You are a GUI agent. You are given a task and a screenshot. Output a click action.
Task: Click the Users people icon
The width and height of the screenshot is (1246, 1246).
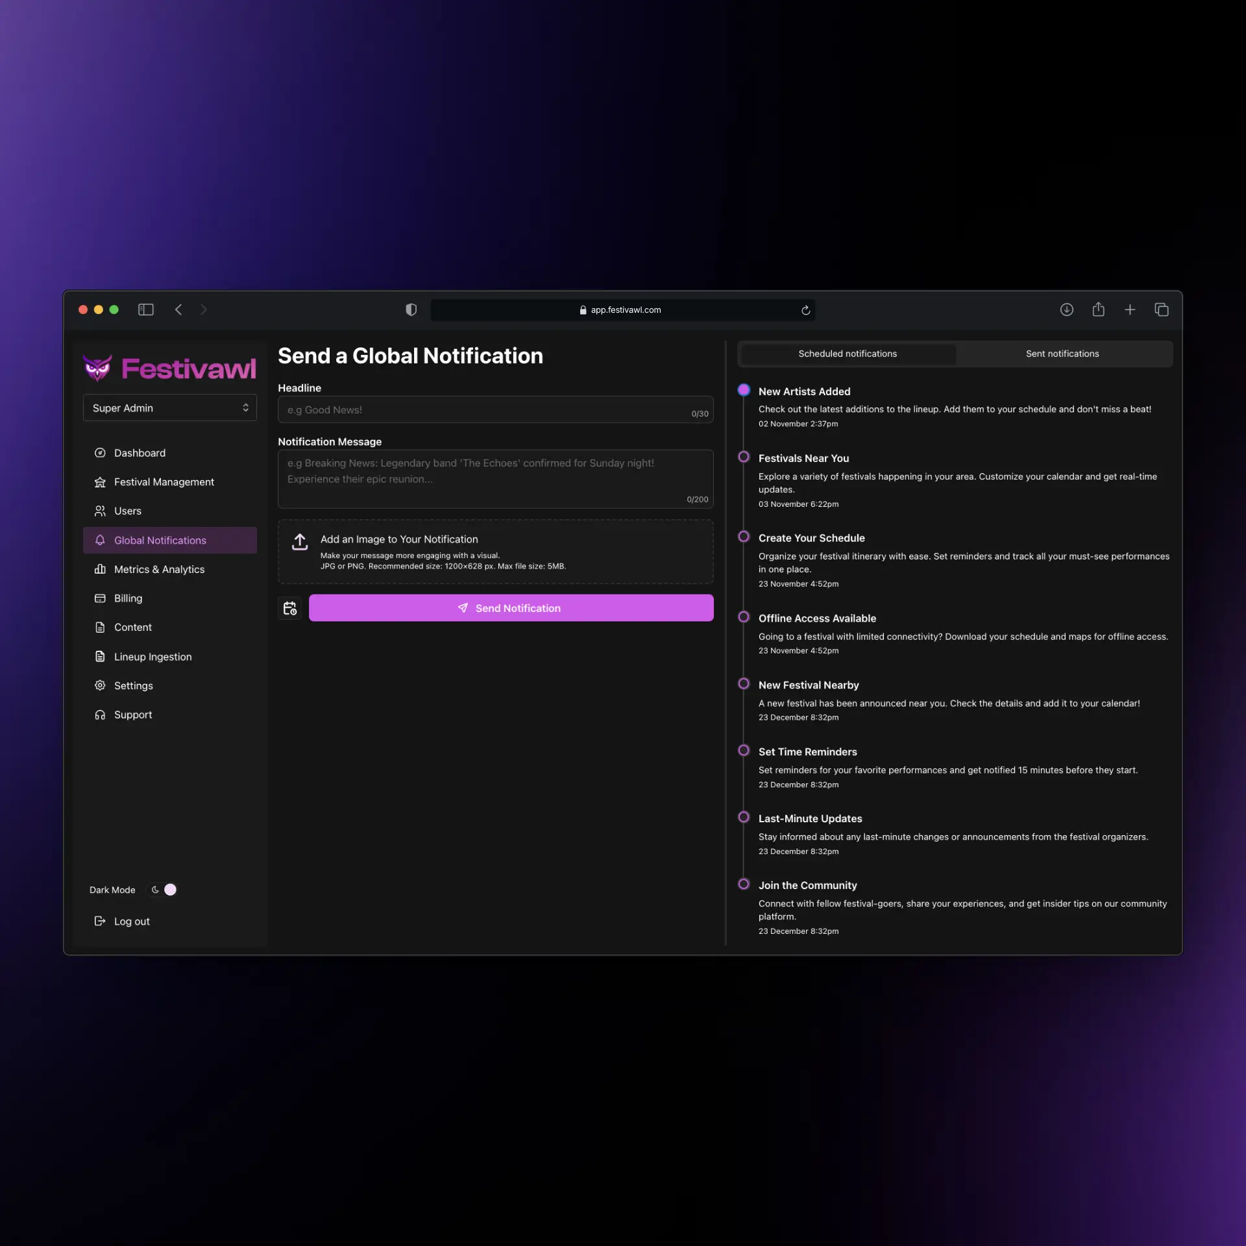(x=100, y=511)
